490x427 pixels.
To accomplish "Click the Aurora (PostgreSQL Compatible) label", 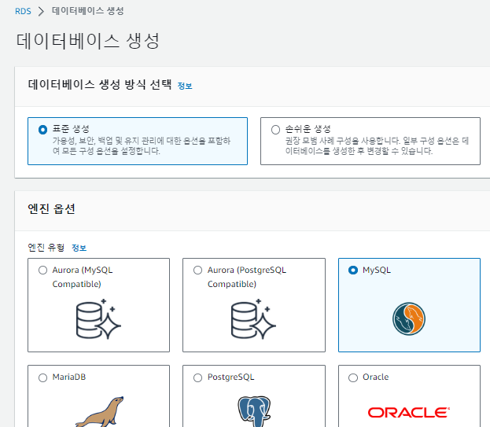I will pyautogui.click(x=247, y=277).
